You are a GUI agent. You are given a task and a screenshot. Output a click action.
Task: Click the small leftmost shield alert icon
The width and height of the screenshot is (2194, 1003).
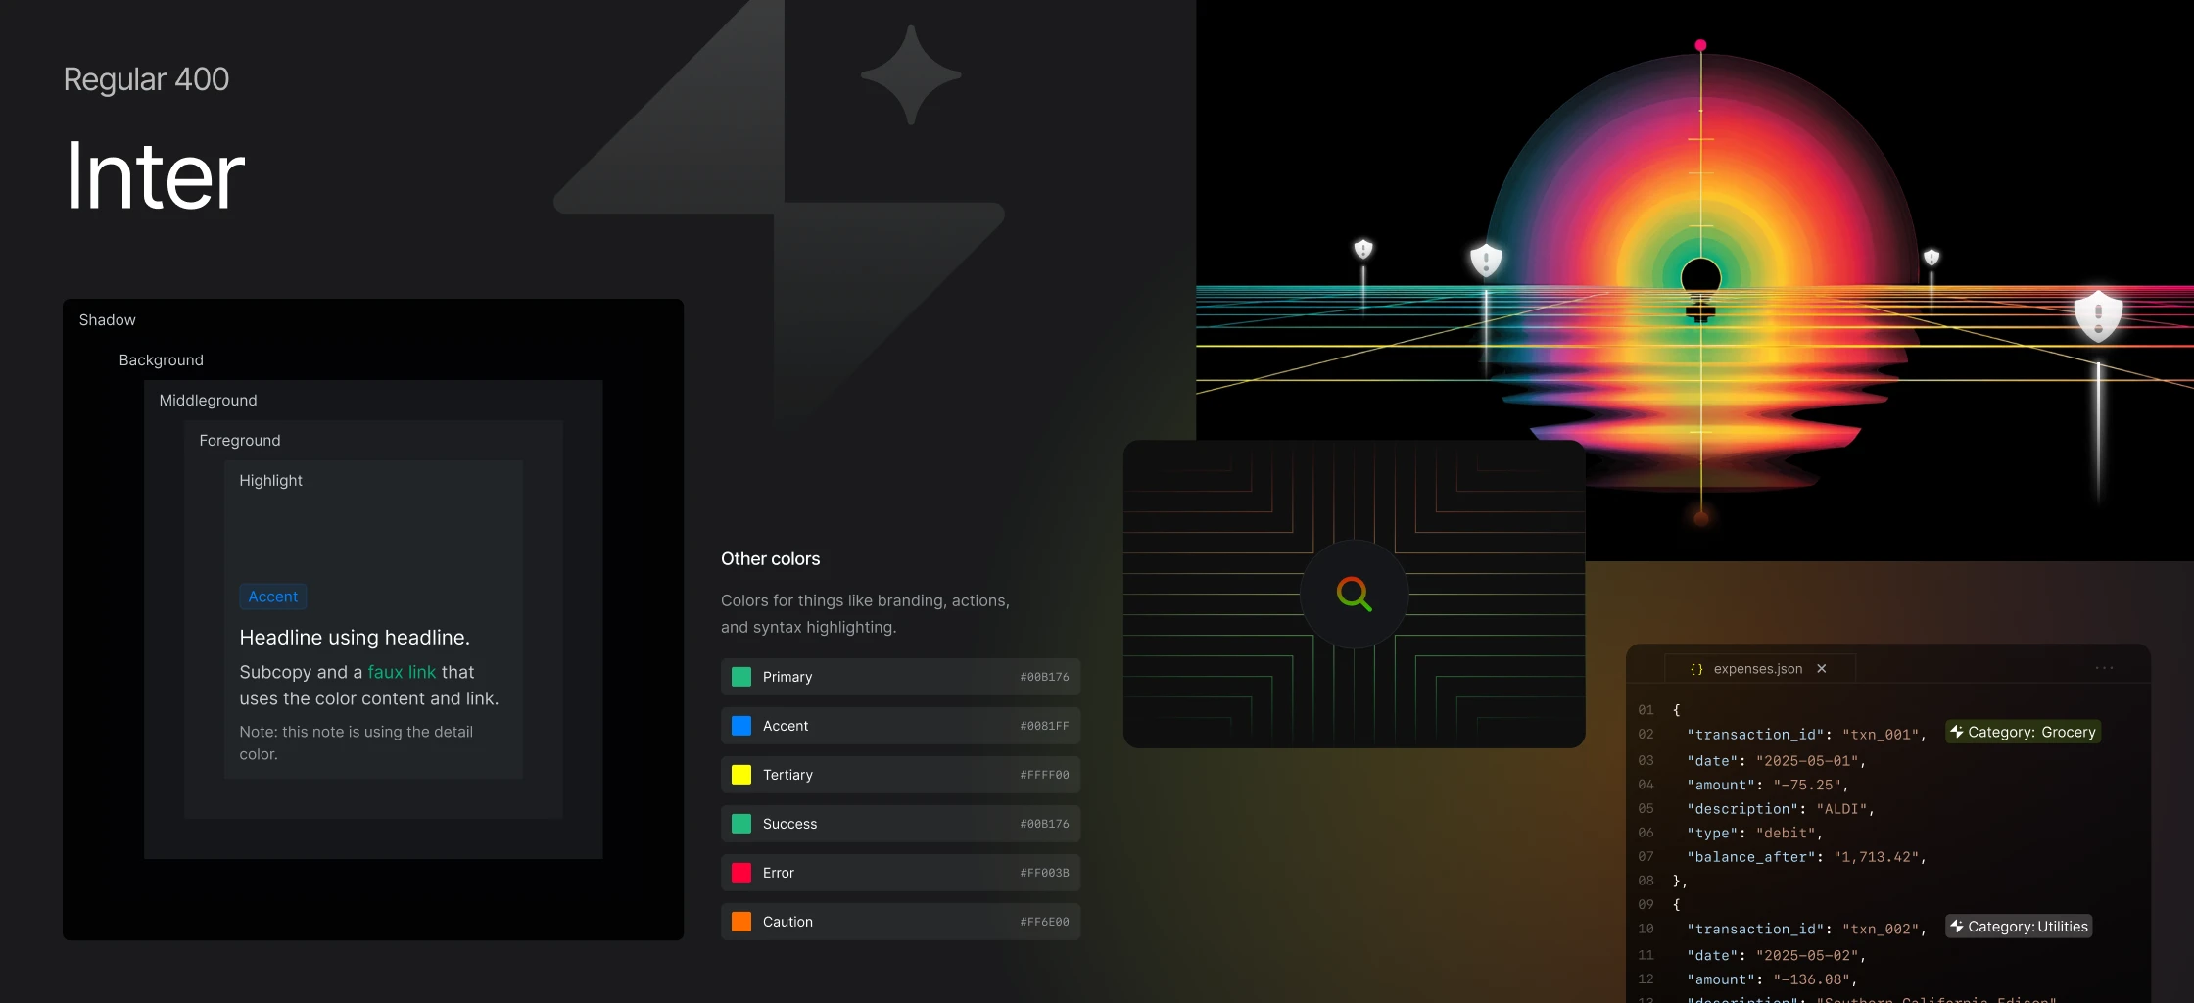coord(1362,249)
